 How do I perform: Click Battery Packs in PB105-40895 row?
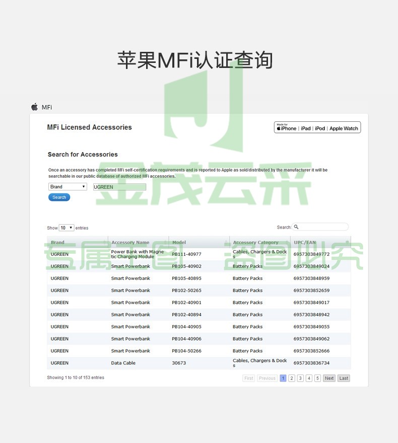click(x=248, y=278)
